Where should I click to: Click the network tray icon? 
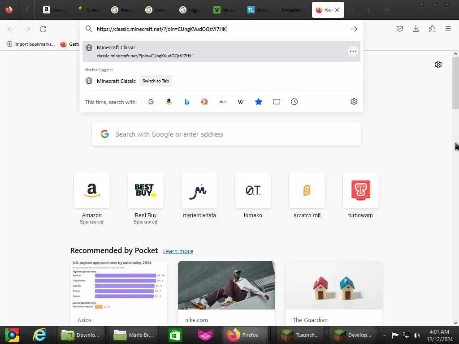[x=406, y=335]
